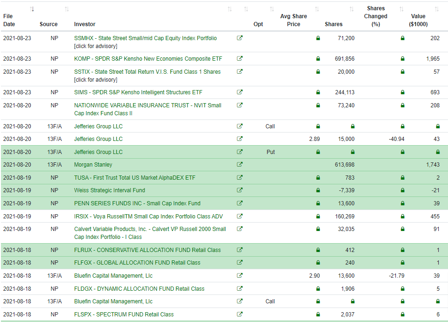This screenshot has height=322, width=448.
Task: Select the 1,965 value cell
Action: coord(433,59)
